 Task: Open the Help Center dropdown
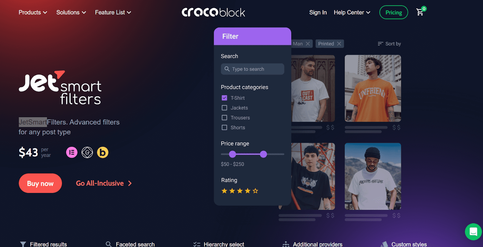coord(352,12)
